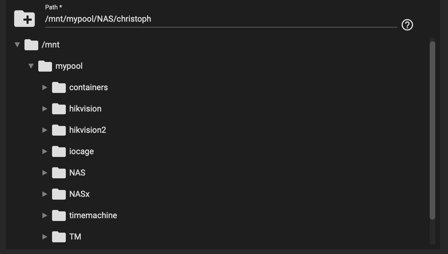Select the NAS folder label
448x254 pixels.
pyautogui.click(x=77, y=173)
